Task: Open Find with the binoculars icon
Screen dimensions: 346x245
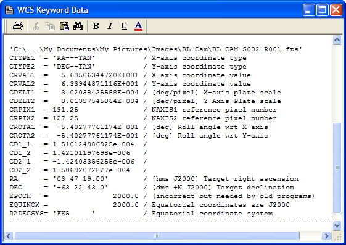Action: point(78,26)
